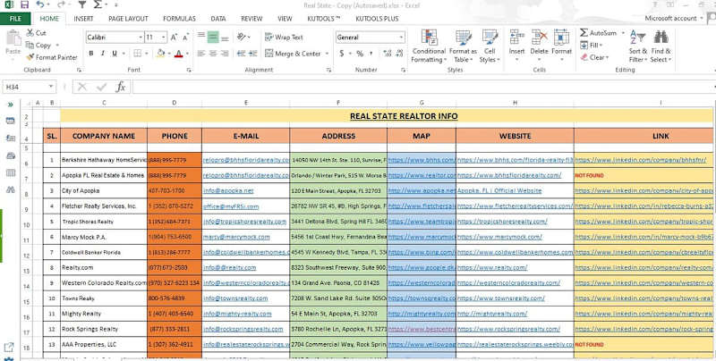Viewport: 716px width, 361px height.
Task: Center text horizontally
Action: pos(213,54)
